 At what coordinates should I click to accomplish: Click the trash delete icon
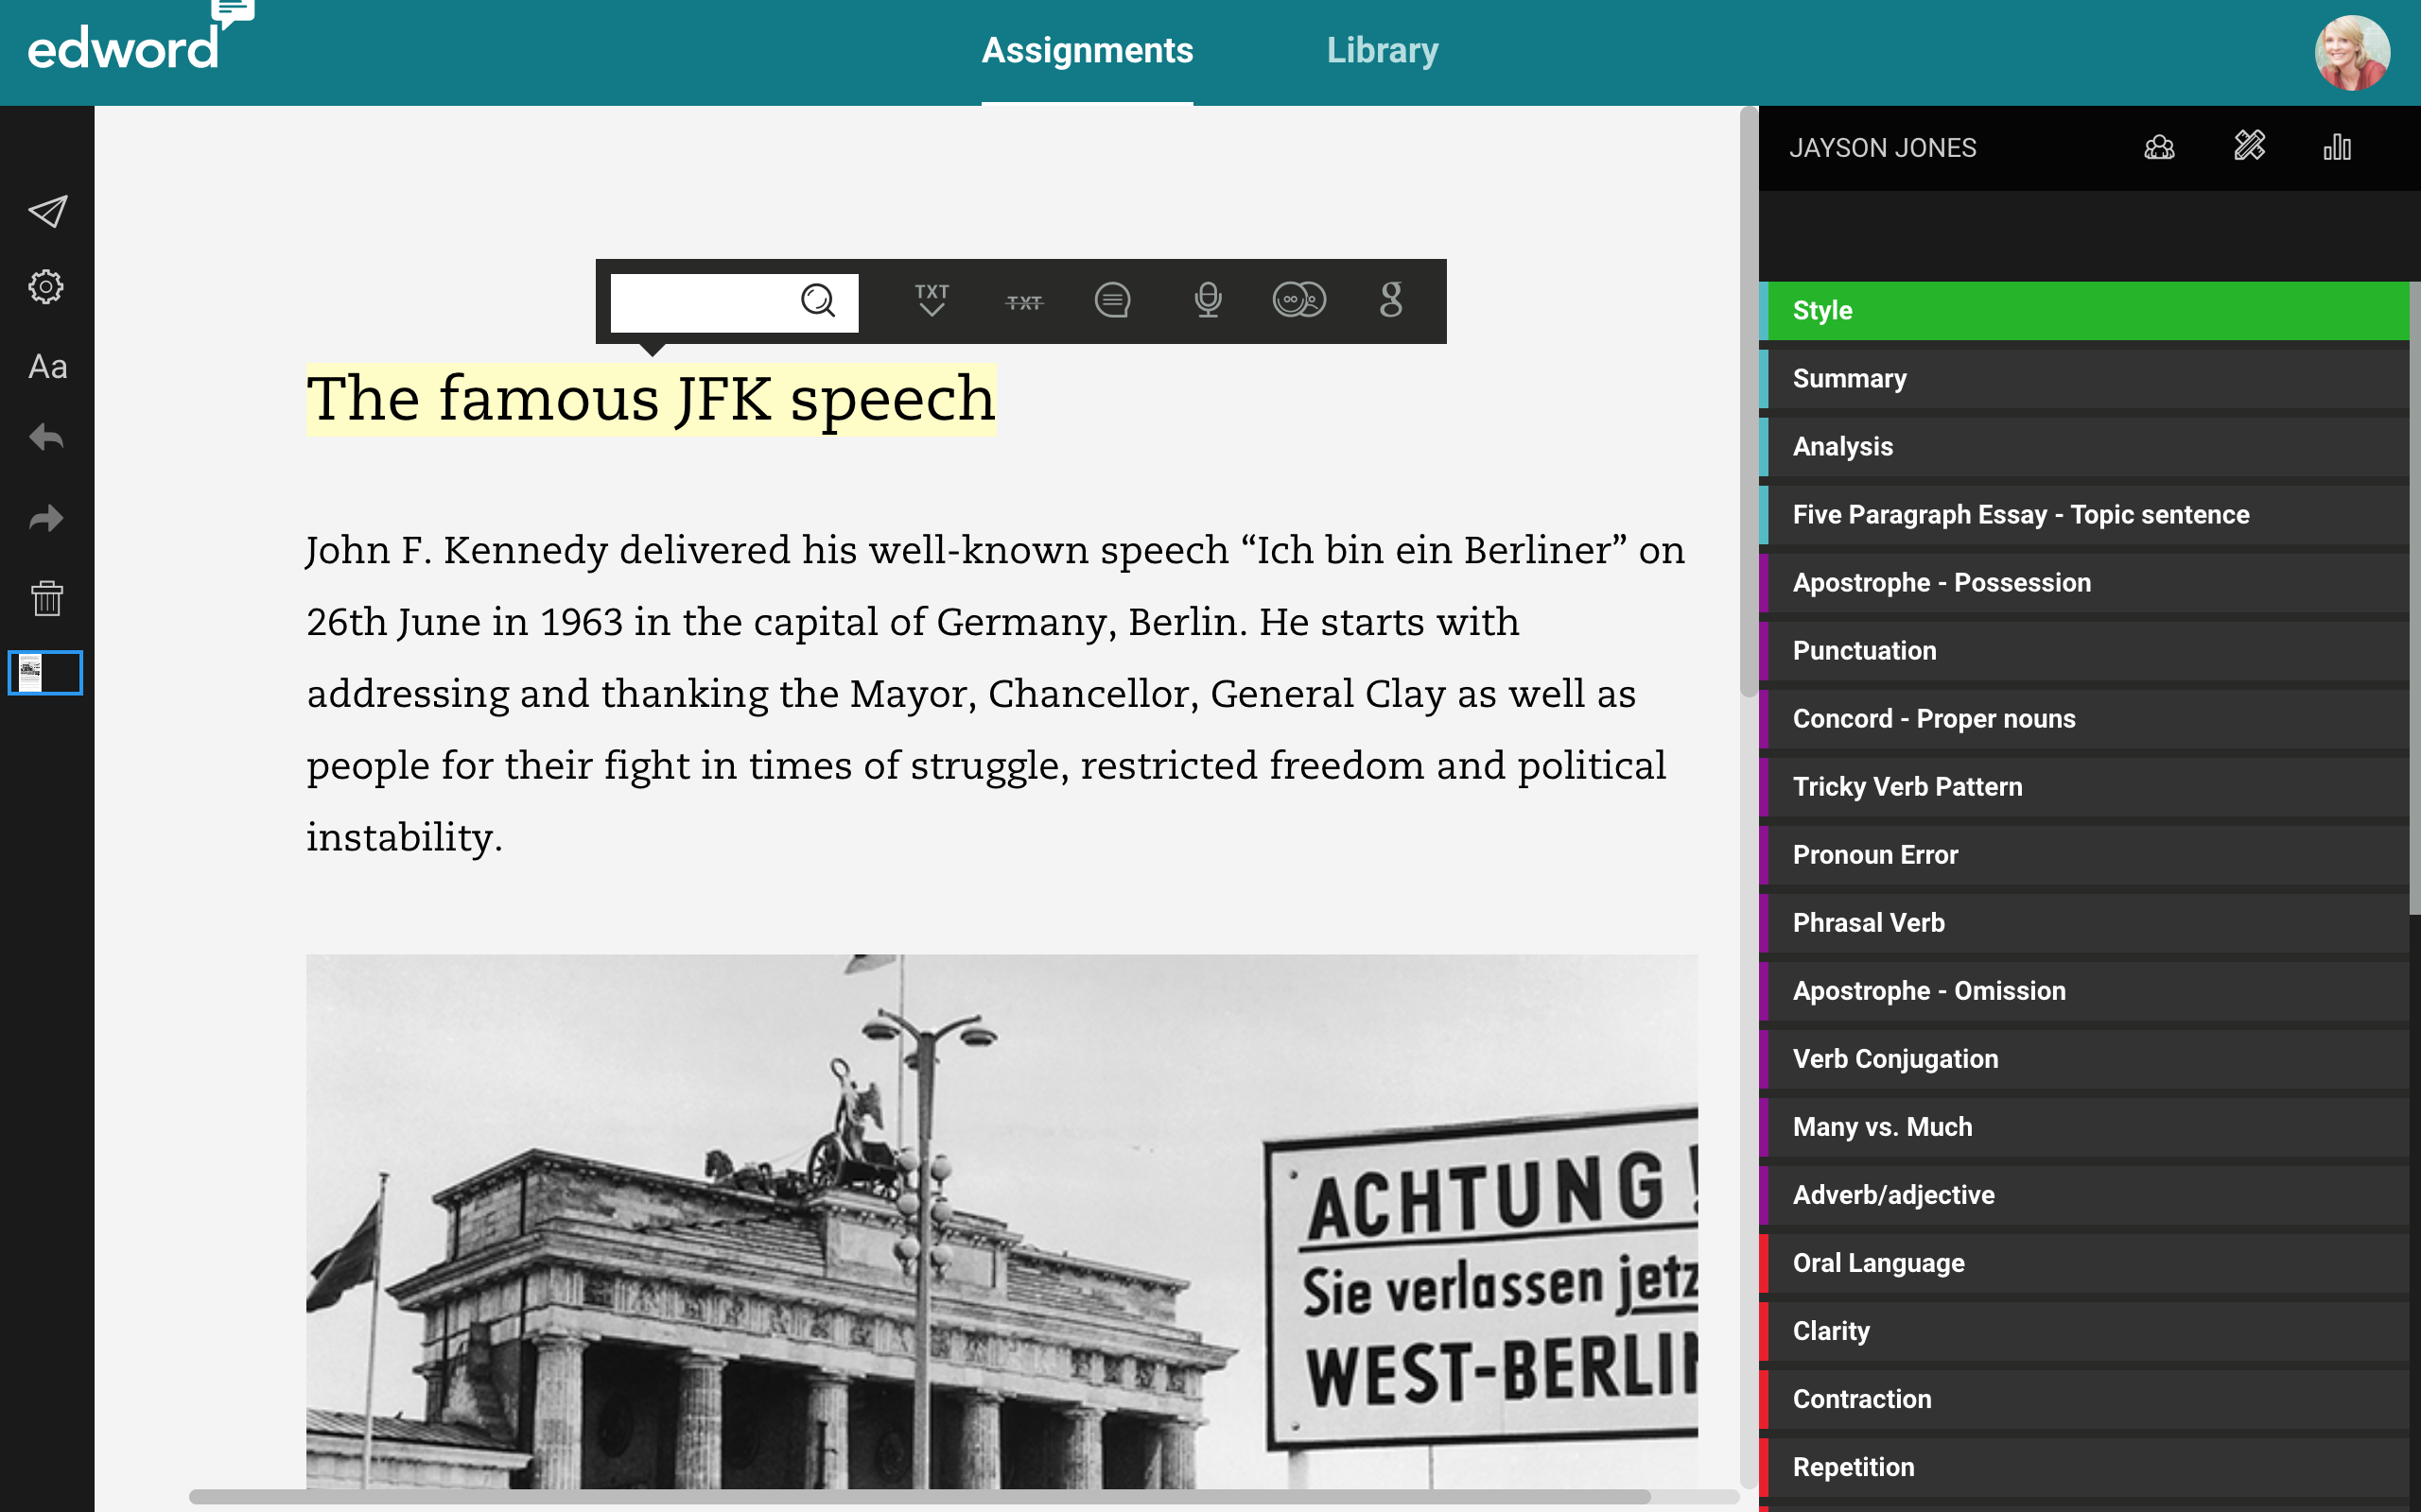point(46,598)
